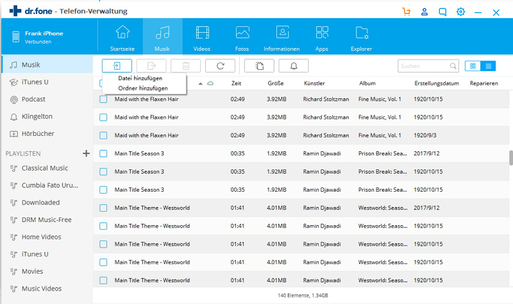Switch to the Fotos tab
Viewport: 513px width, 304px height.
tap(242, 38)
